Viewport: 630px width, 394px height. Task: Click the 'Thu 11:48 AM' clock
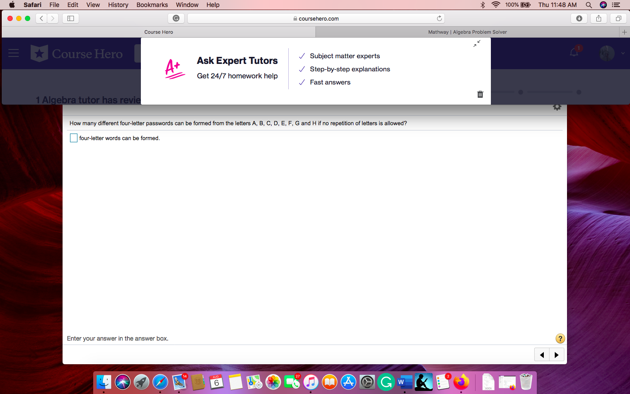pos(557,5)
